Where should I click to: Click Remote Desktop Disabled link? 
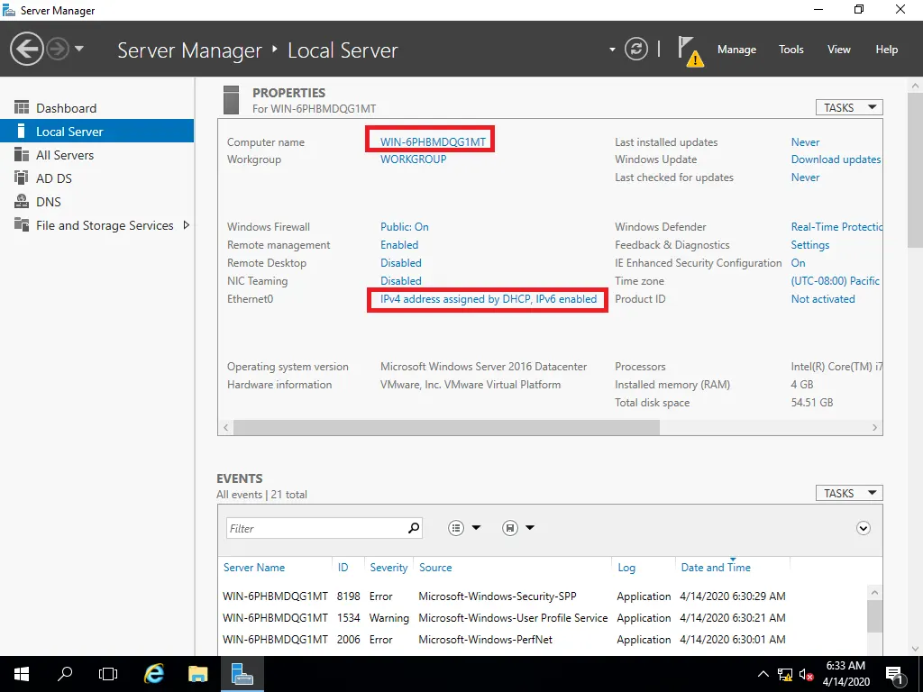(x=401, y=263)
